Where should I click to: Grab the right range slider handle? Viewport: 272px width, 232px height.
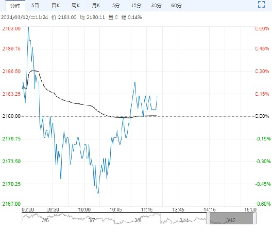click(x=254, y=219)
